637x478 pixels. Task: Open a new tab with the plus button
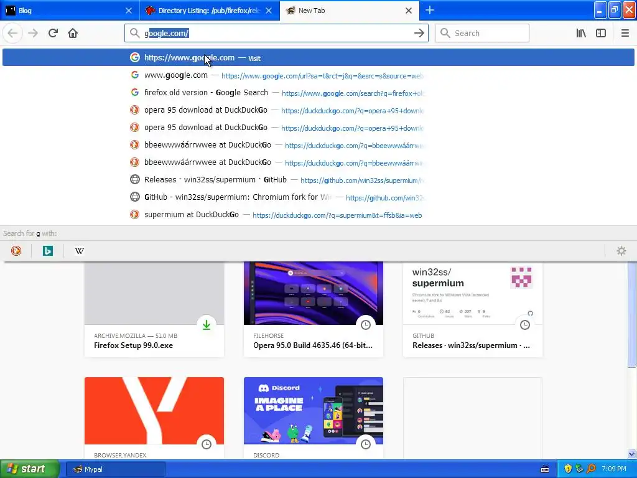(430, 10)
